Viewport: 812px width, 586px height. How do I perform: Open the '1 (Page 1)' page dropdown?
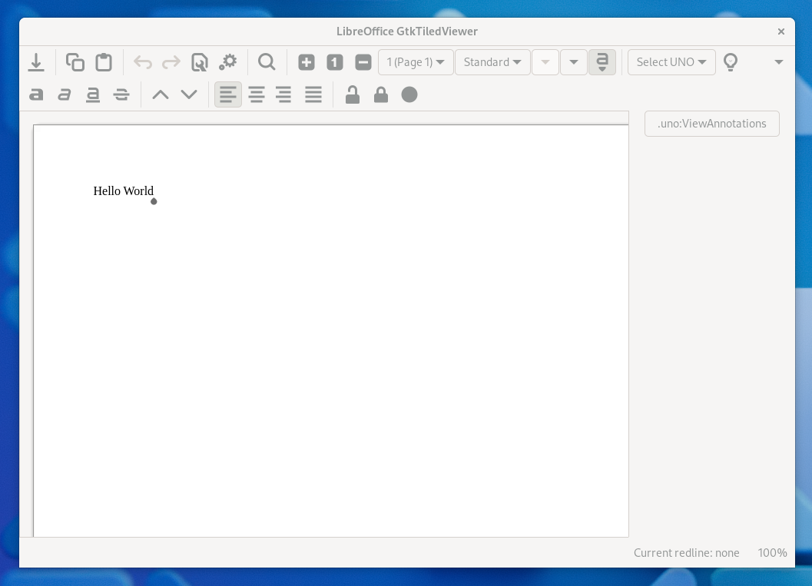(x=416, y=62)
